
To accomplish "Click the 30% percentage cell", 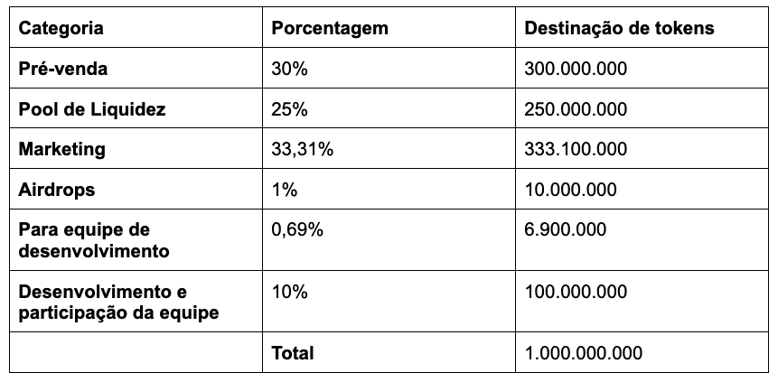I will click(x=389, y=68).
